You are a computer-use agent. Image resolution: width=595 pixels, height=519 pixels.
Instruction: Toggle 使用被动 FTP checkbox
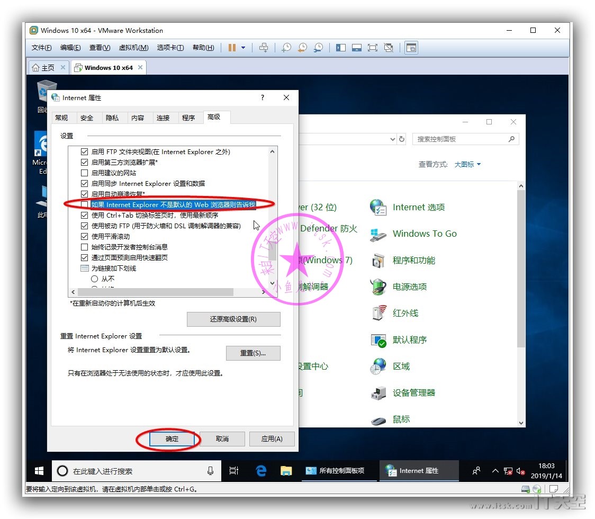(85, 226)
